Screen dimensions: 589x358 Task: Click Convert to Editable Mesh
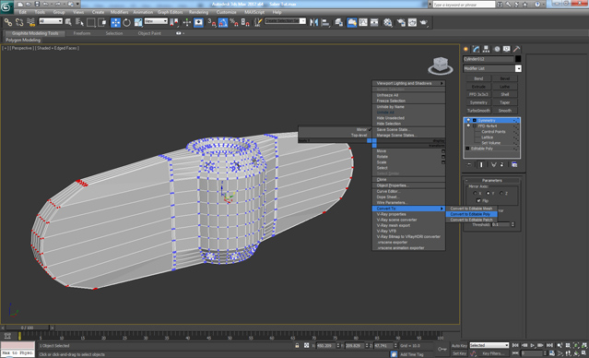tap(471, 209)
